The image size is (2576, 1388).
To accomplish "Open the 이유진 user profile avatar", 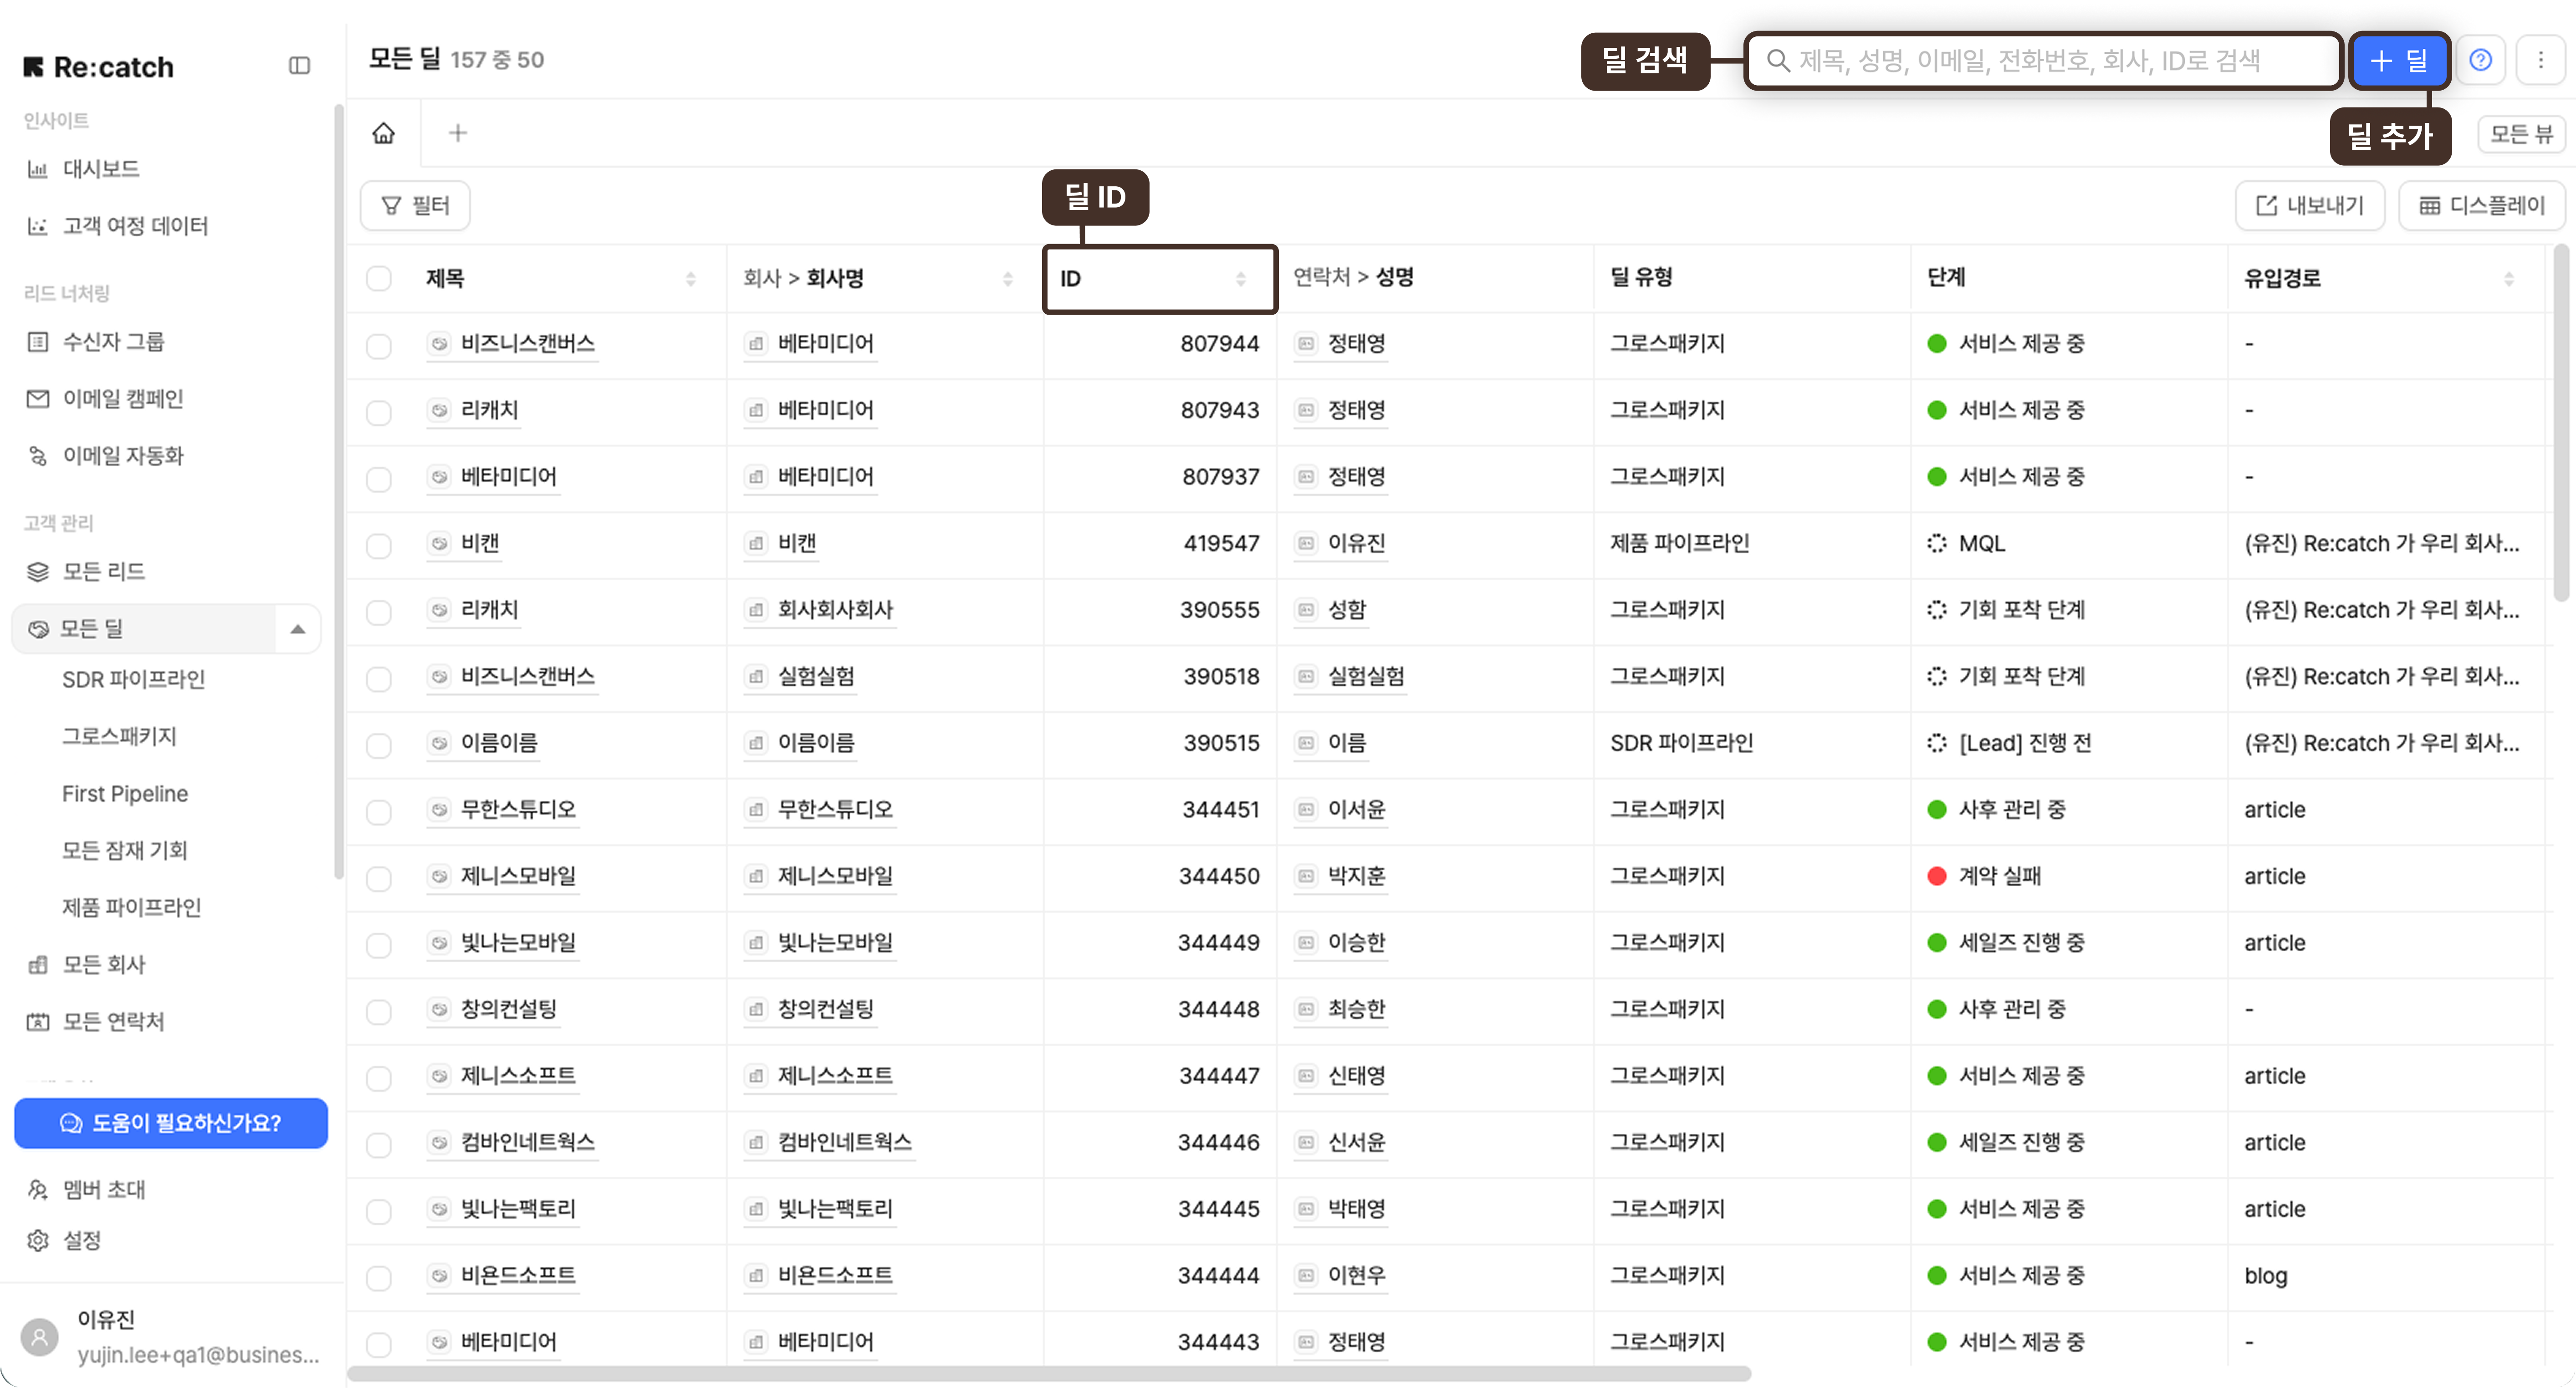I will tap(40, 1336).
